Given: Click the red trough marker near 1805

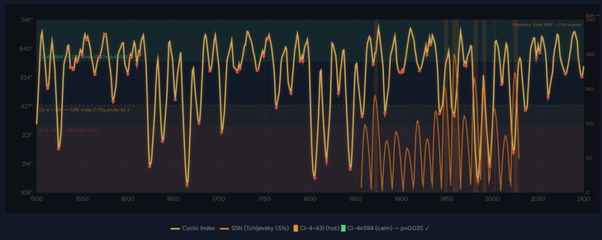Looking at the screenshot, I should click(315, 177).
